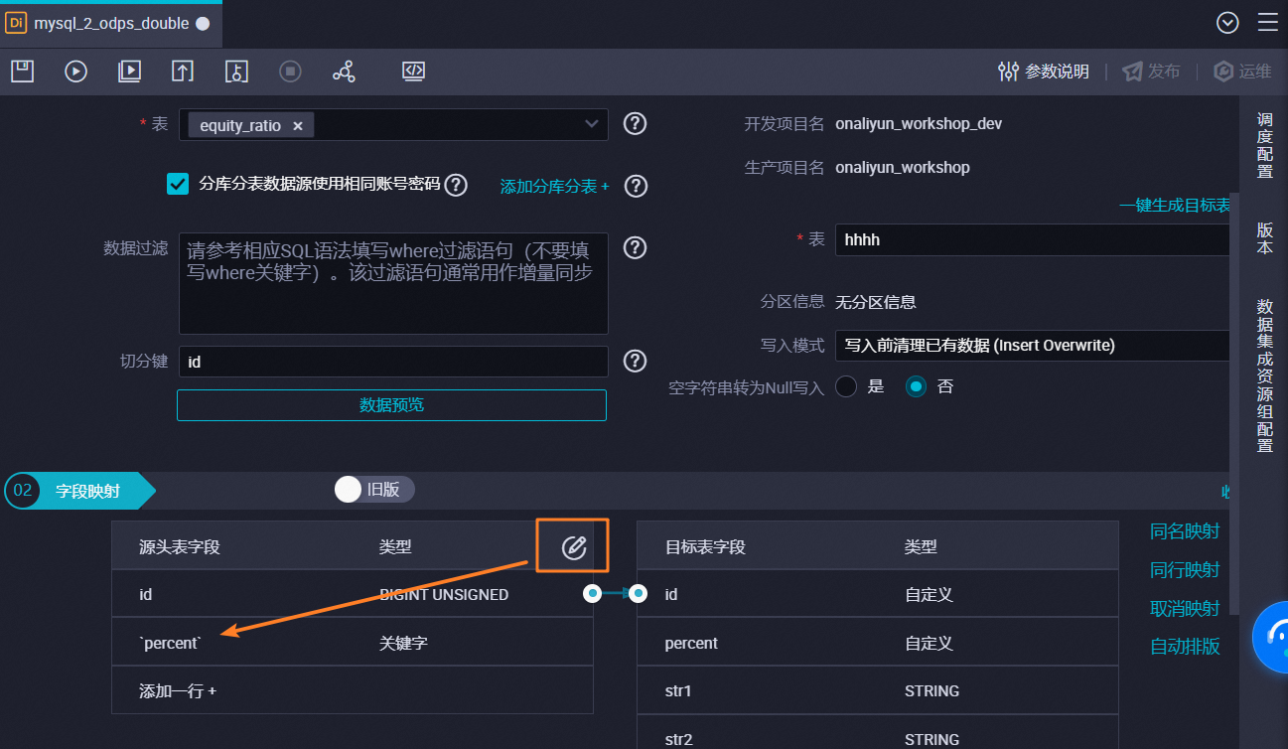The height and width of the screenshot is (749, 1288).
Task: Select 否 radio for empty string to Null
Action: coord(916,386)
